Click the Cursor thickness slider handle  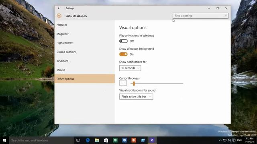point(134,84)
